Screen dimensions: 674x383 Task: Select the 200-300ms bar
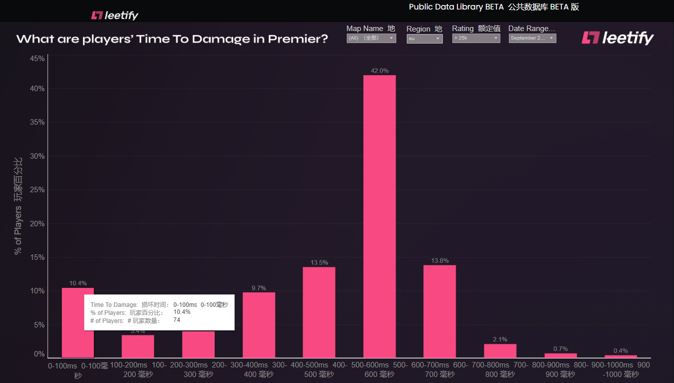pyautogui.click(x=198, y=344)
